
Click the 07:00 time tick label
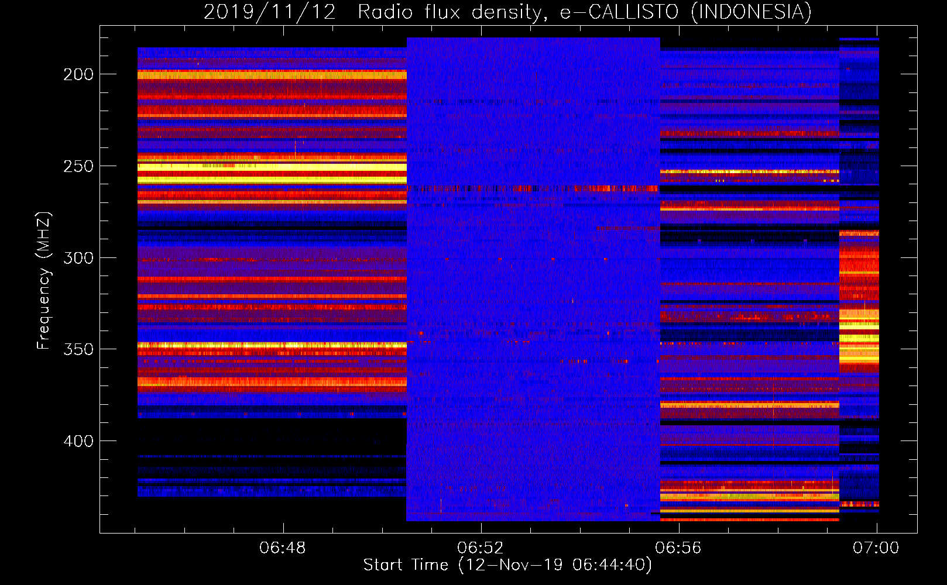point(876,548)
